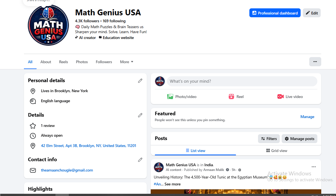Open the 42 Elm Street address link

pos(89,146)
